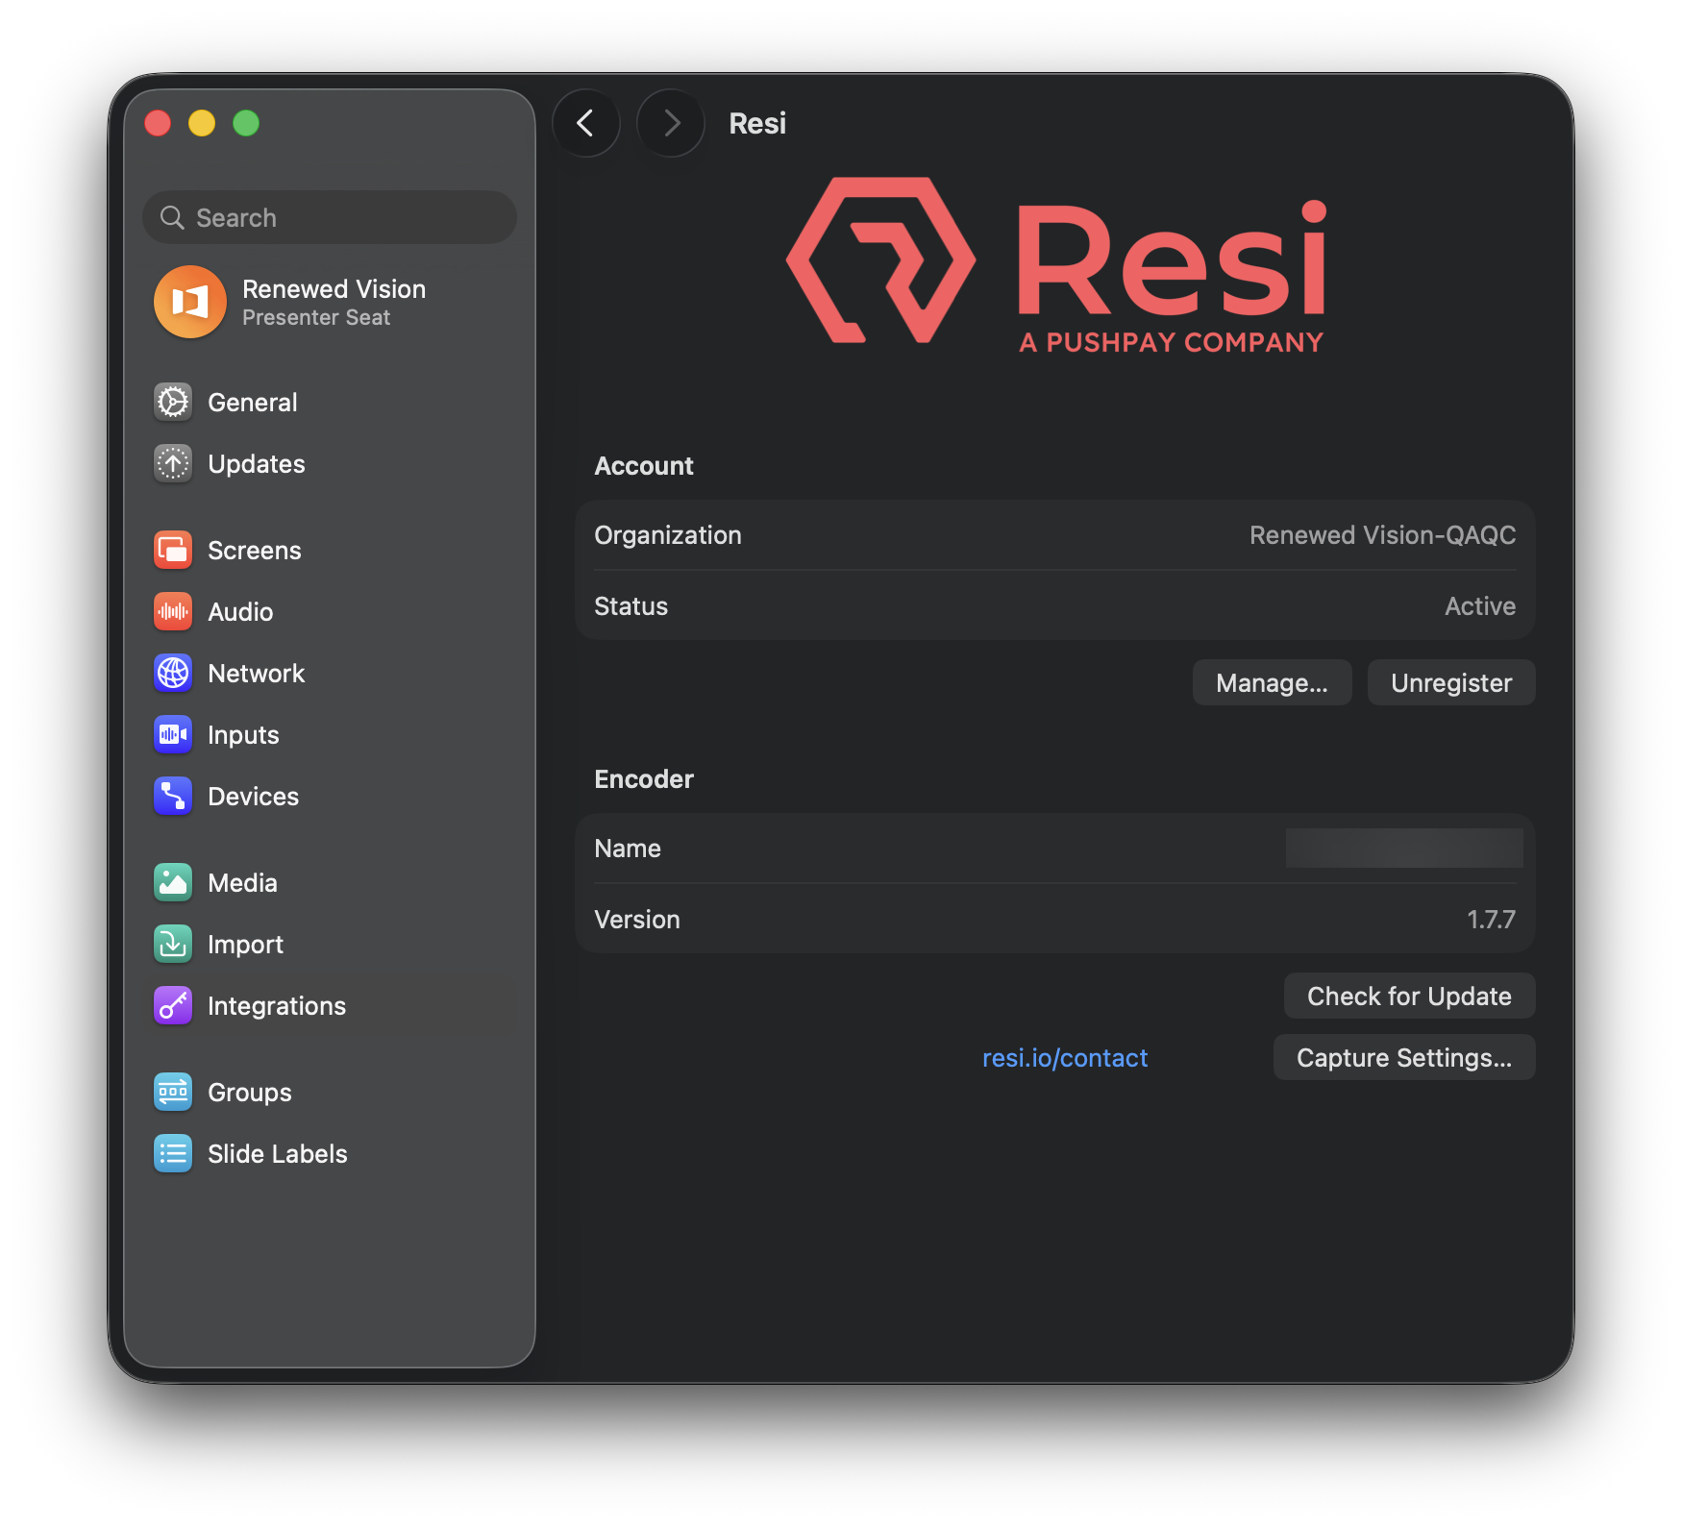Select the Import download icon

click(173, 944)
